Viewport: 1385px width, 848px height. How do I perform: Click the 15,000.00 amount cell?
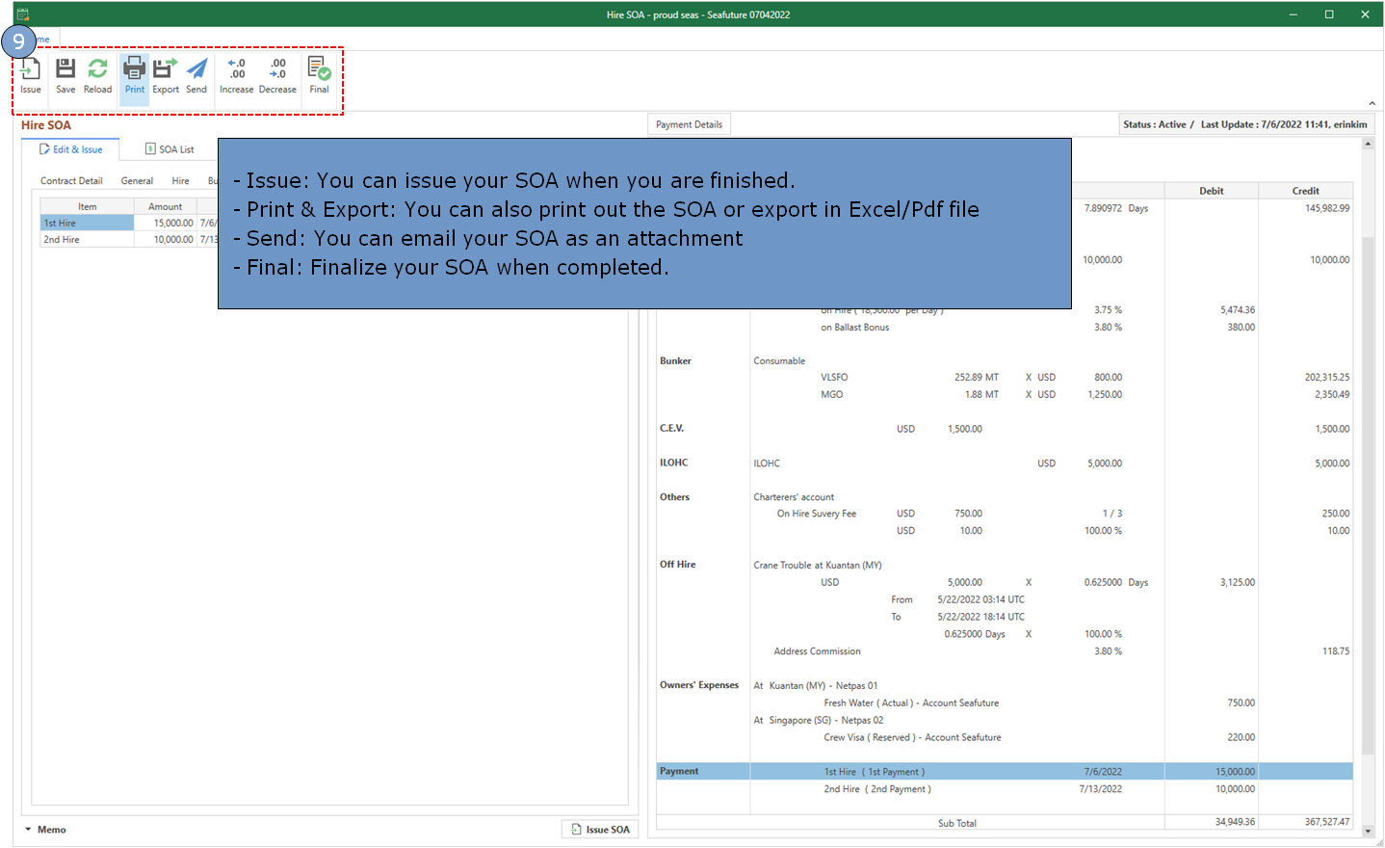(166, 223)
